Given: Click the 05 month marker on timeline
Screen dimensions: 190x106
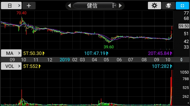Looking at the screenshot, I should (x=106, y=60).
